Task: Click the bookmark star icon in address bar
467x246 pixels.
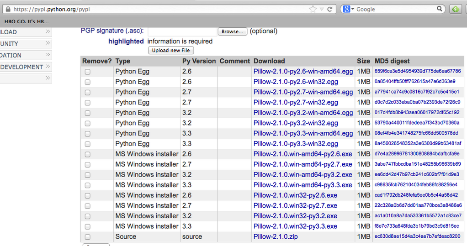Action: pos(313,9)
